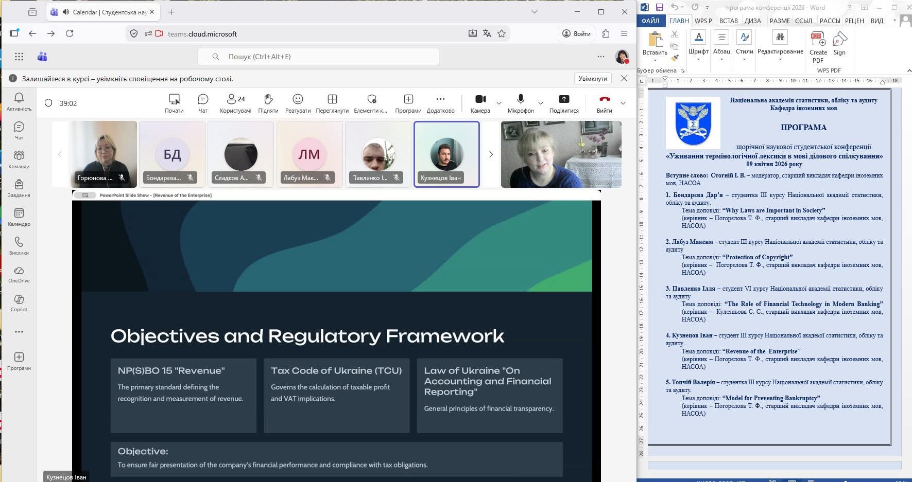Open Календар in Teams sidebar
This screenshot has width=912, height=482.
pyautogui.click(x=19, y=217)
